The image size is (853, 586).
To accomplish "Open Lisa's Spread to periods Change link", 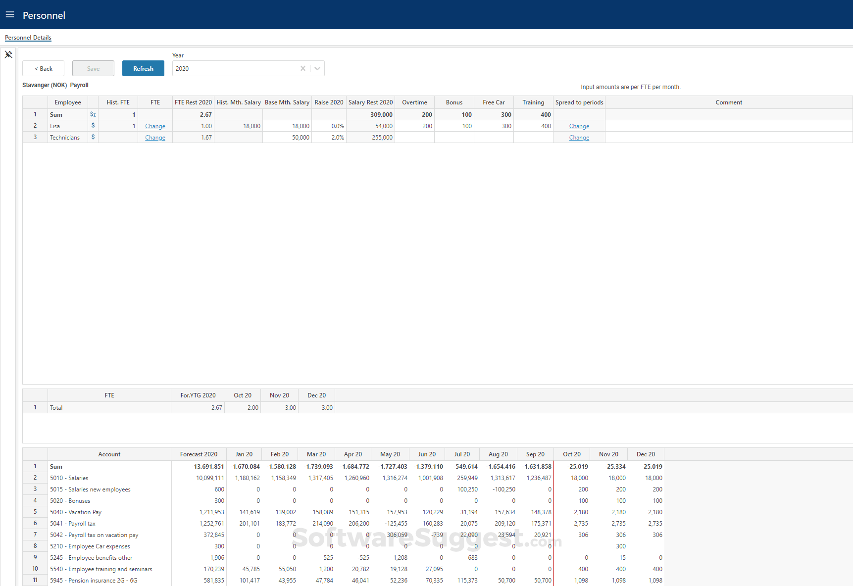I will pyautogui.click(x=579, y=126).
